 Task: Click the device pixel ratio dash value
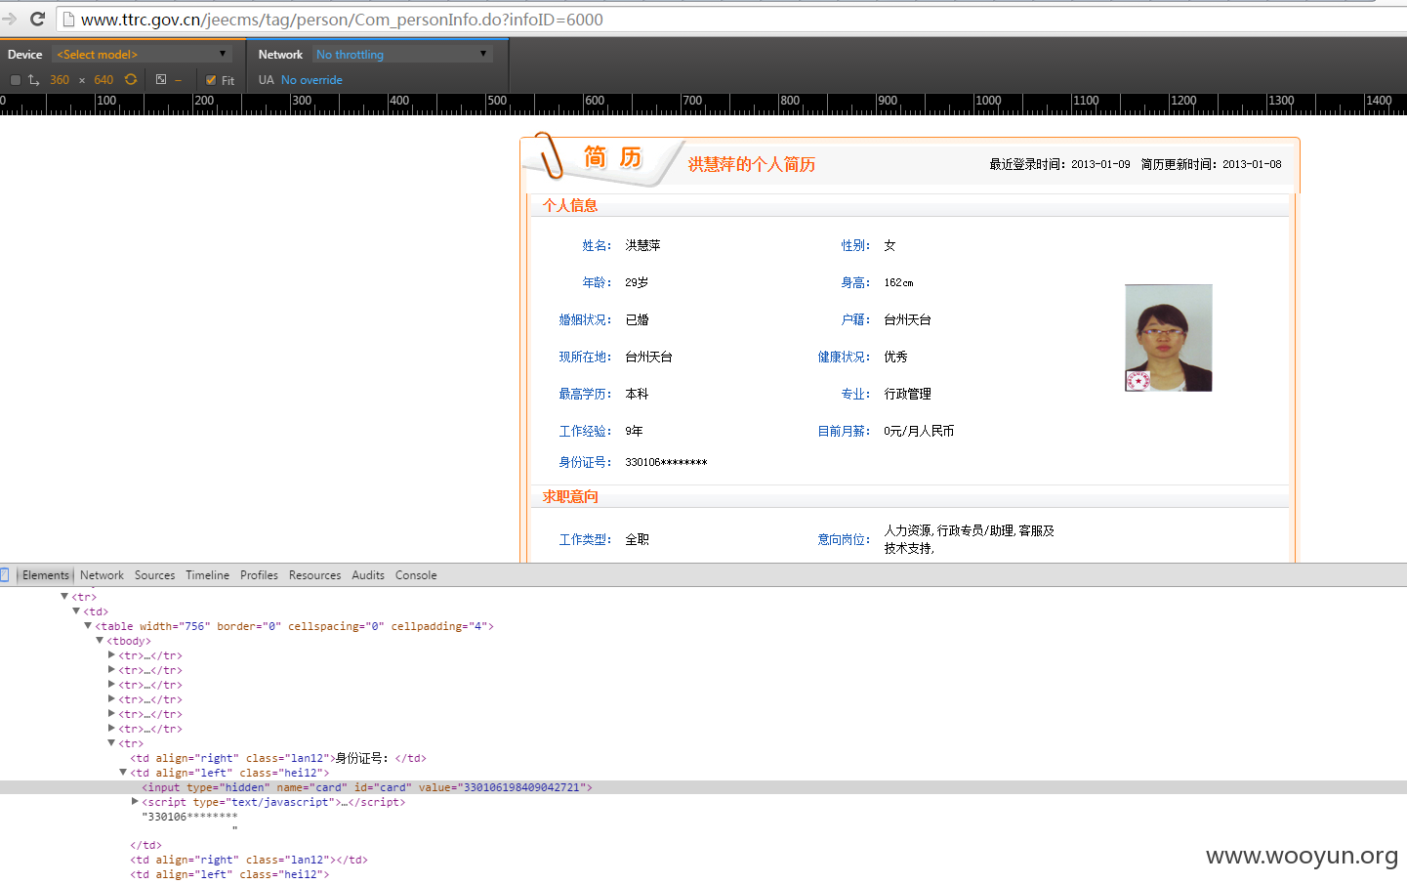(179, 80)
